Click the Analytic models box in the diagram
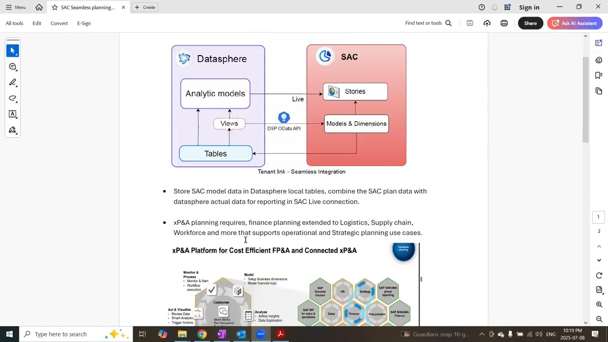The image size is (608, 342). pos(215,94)
